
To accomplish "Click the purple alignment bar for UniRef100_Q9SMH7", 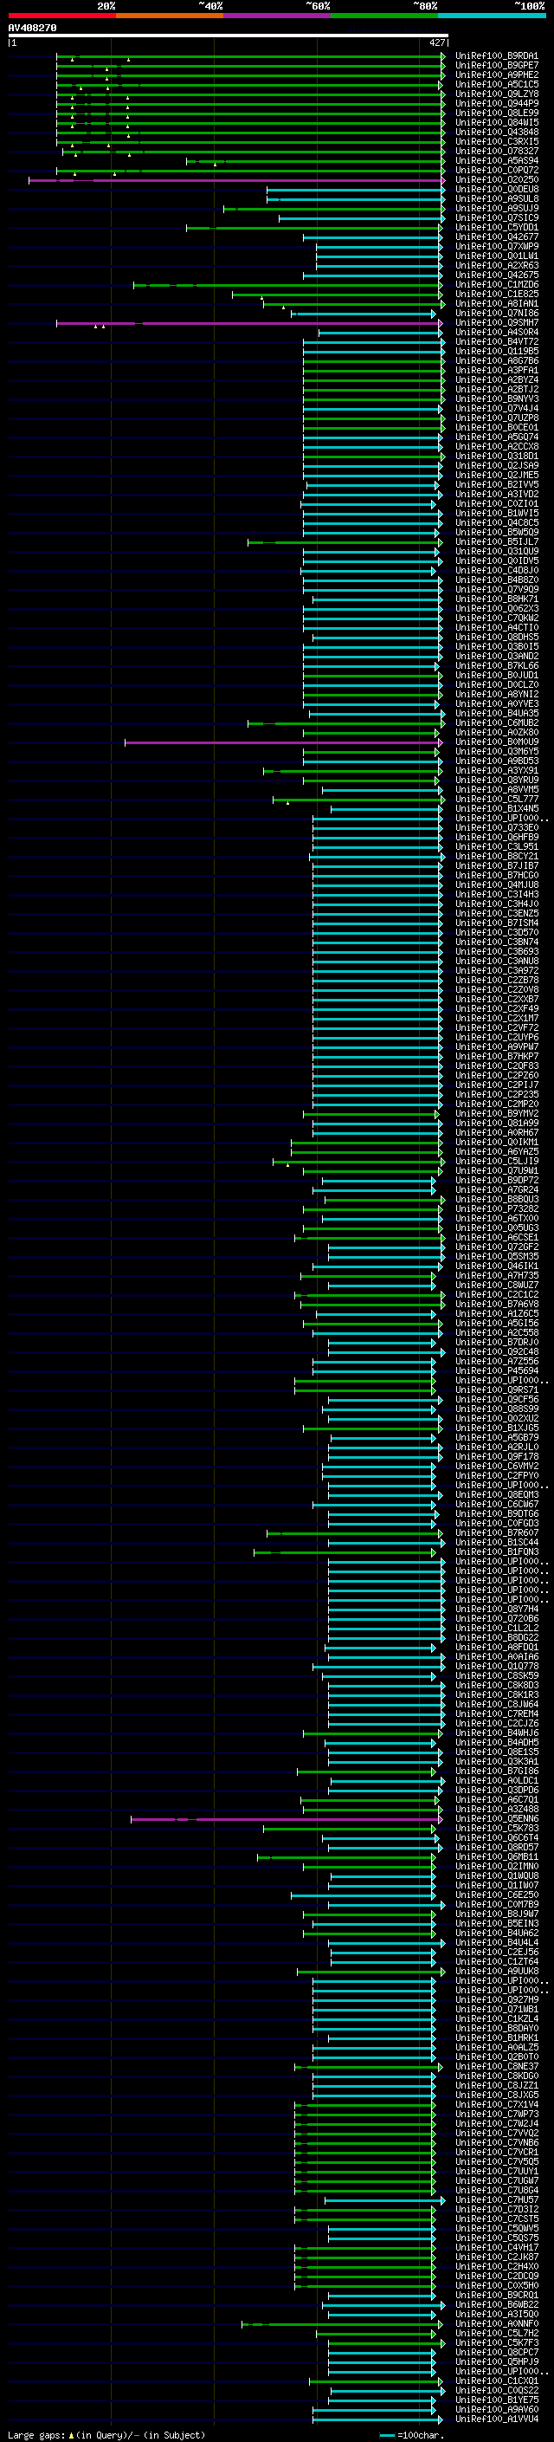I will (x=249, y=323).
